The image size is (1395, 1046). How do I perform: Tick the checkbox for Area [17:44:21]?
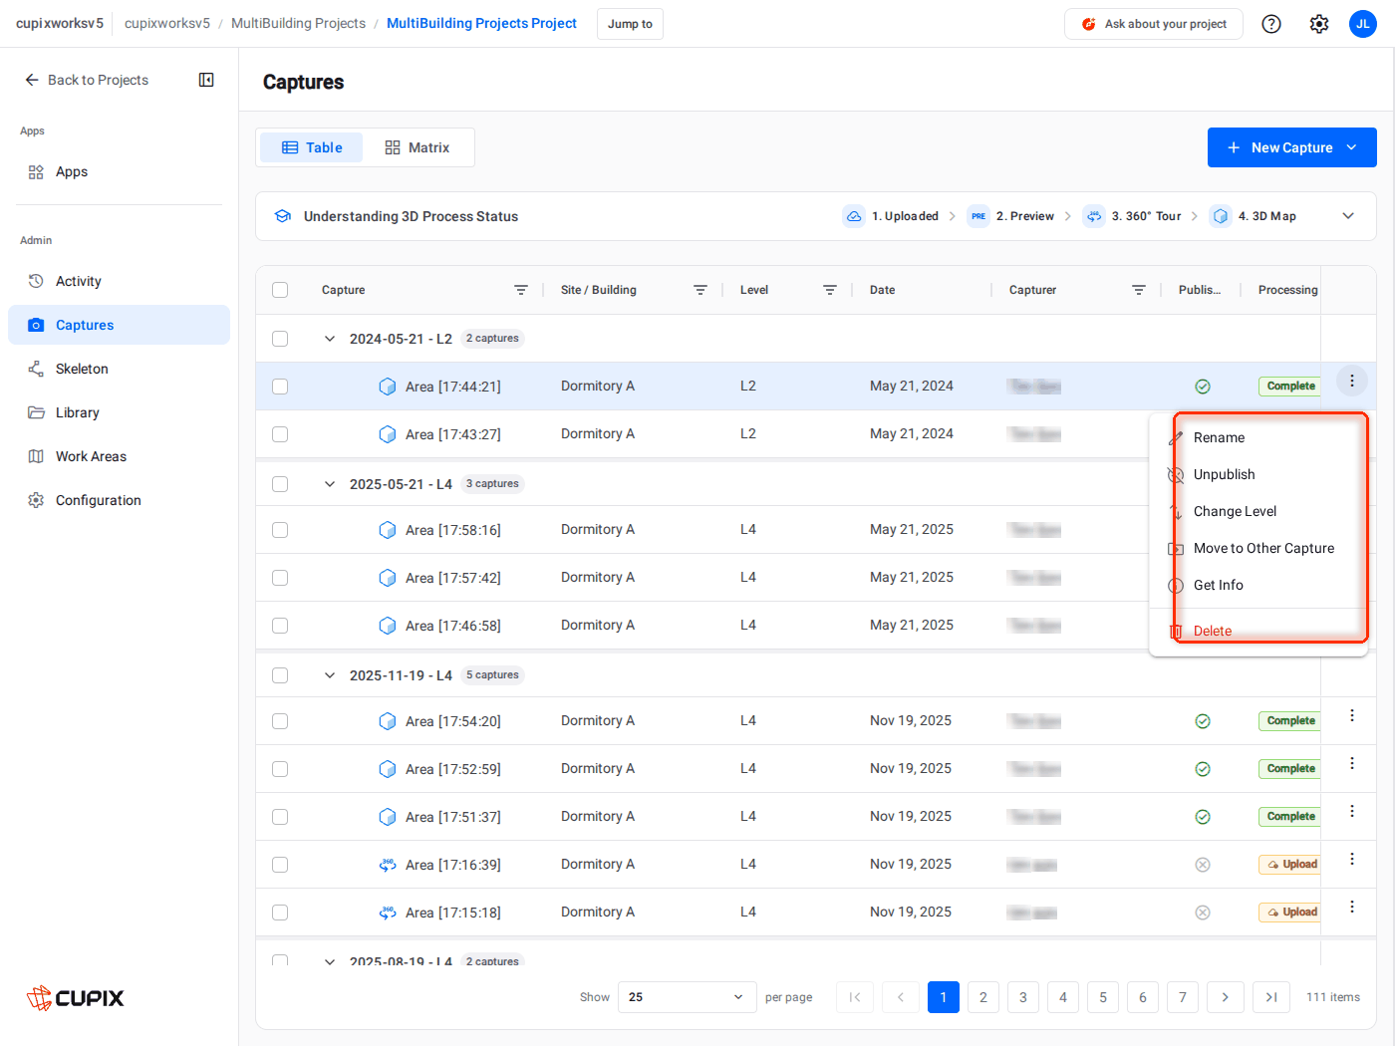click(x=280, y=387)
